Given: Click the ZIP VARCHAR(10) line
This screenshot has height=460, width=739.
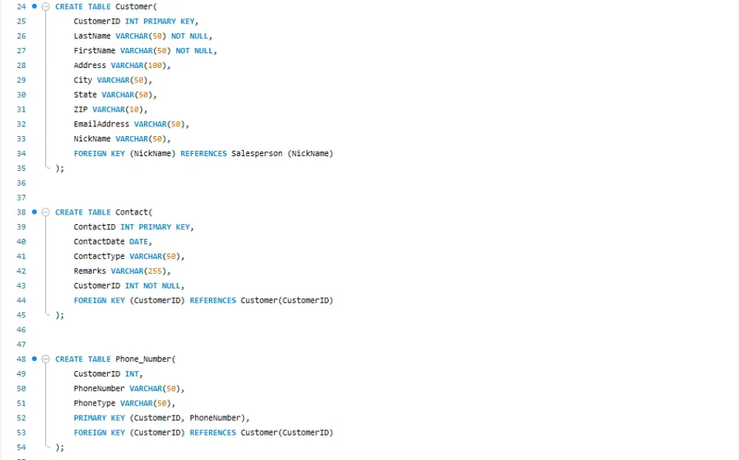Looking at the screenshot, I should (110, 109).
